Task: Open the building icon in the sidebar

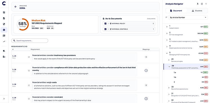Action: tap(4, 57)
